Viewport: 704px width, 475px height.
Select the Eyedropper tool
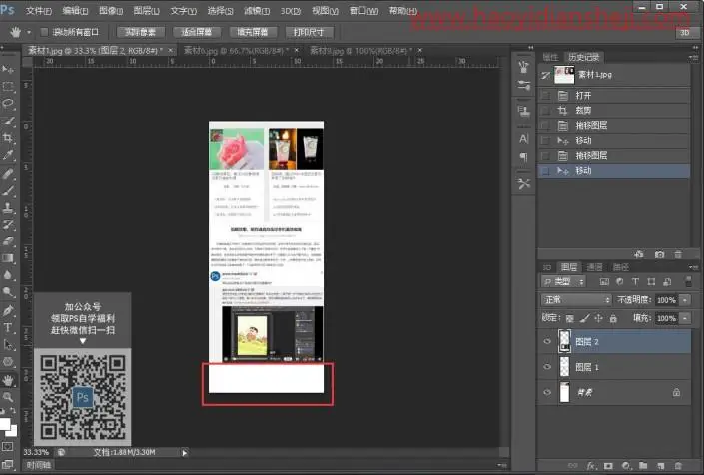8,155
